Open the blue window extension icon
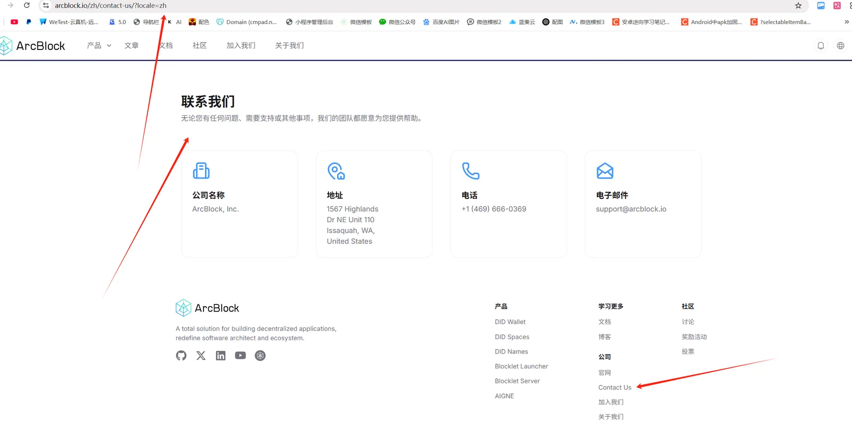 pyautogui.click(x=821, y=5)
